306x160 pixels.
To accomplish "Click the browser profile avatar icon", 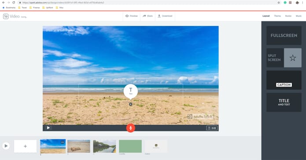I will (x=297, y=3).
